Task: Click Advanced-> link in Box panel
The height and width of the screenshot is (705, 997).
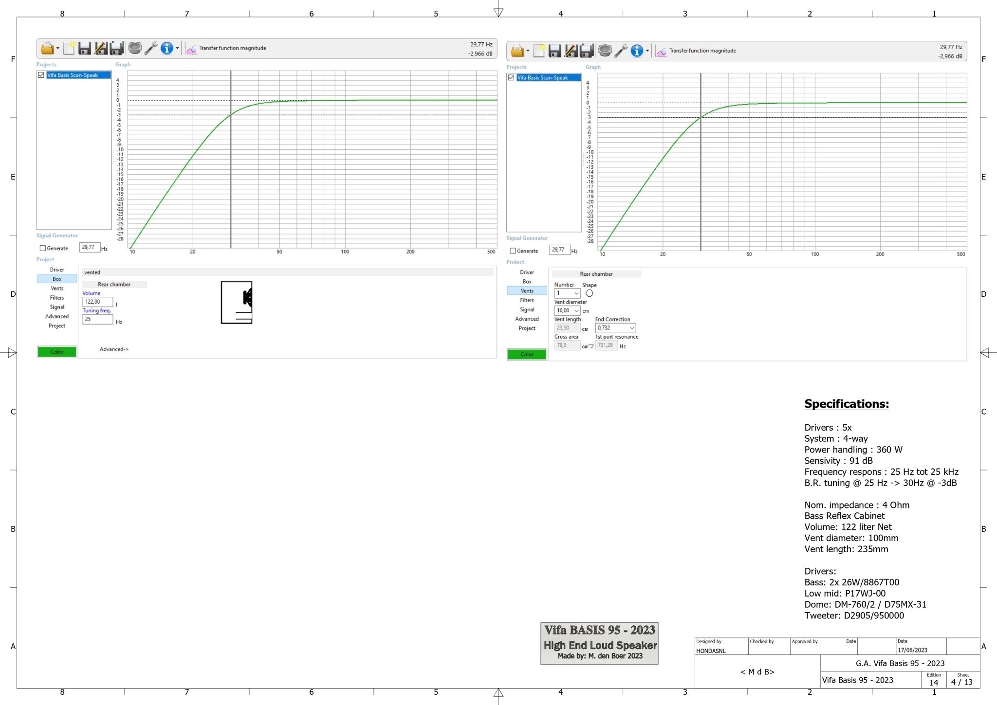Action: [114, 349]
